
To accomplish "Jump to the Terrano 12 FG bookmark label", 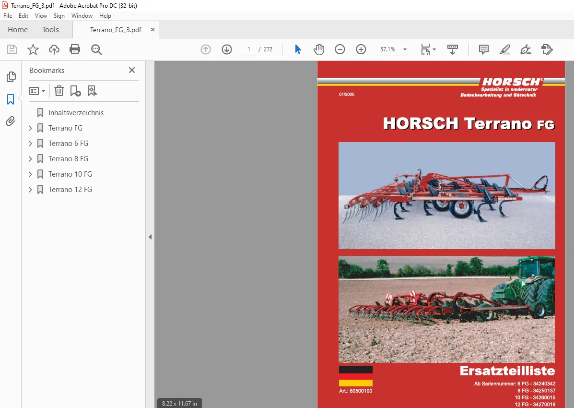I will pyautogui.click(x=70, y=190).
